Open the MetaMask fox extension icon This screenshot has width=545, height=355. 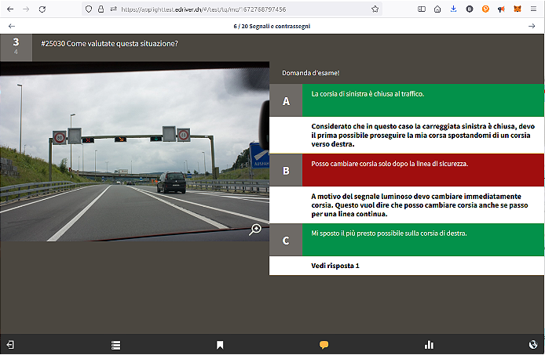[518, 9]
